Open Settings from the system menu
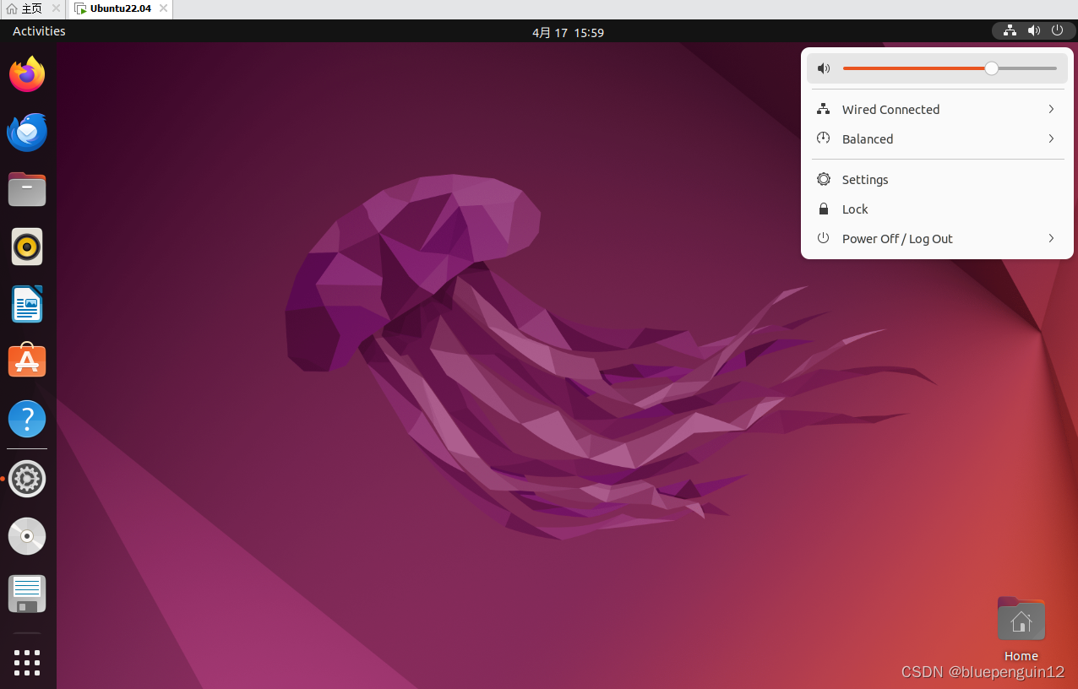The width and height of the screenshot is (1078, 689). point(937,179)
